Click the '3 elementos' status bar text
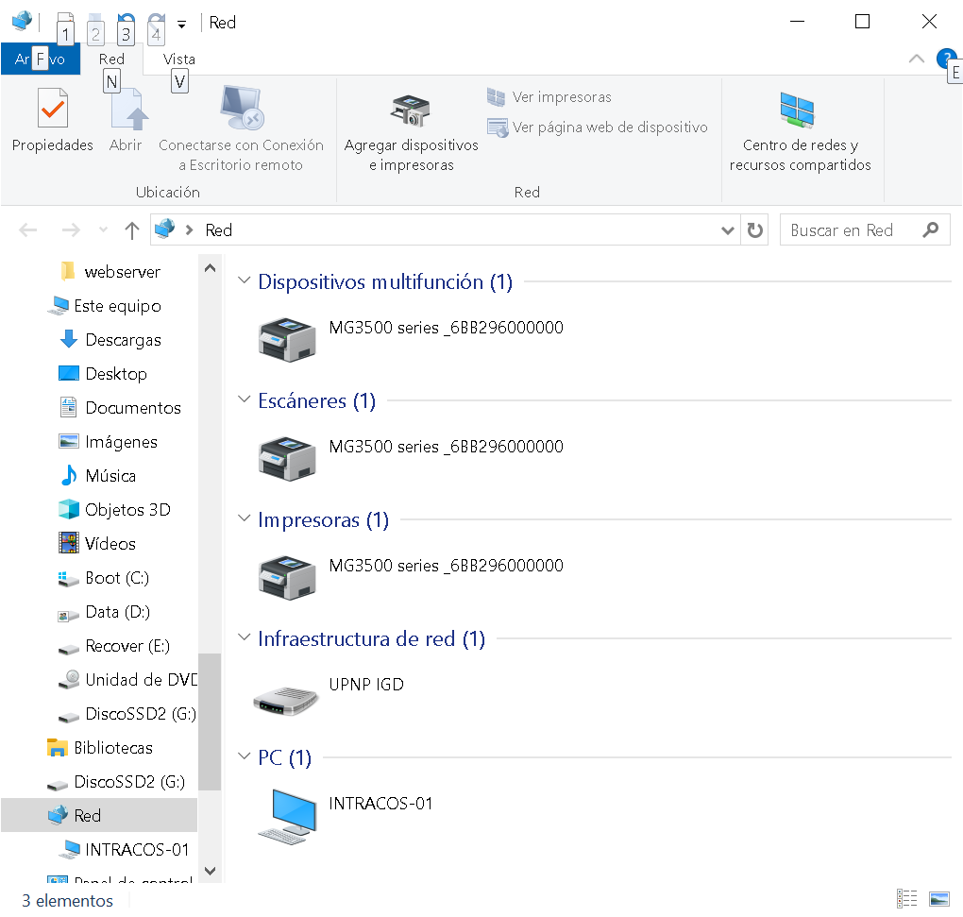Image resolution: width=963 pixels, height=917 pixels. (x=68, y=900)
